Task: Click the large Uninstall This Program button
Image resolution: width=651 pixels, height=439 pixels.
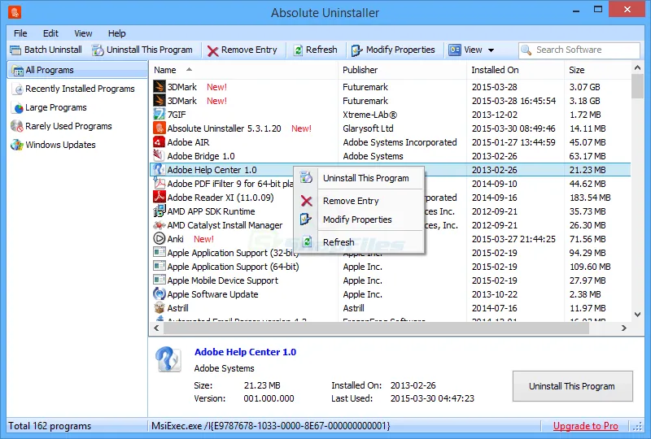Action: [573, 386]
